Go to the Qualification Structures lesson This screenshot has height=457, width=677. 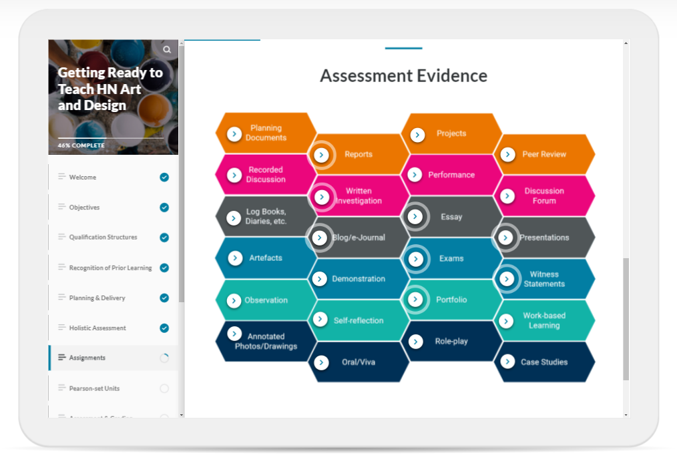103,238
